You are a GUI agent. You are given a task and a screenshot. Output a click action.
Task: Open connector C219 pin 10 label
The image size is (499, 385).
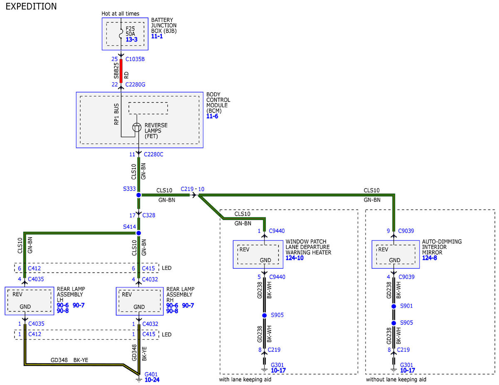tap(193, 189)
